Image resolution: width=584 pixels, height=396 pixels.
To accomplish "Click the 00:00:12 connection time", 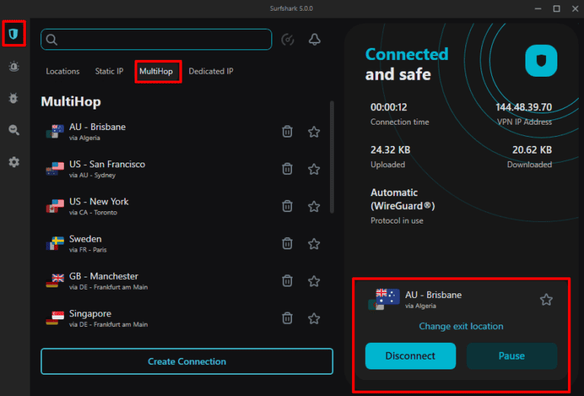I will pos(389,108).
